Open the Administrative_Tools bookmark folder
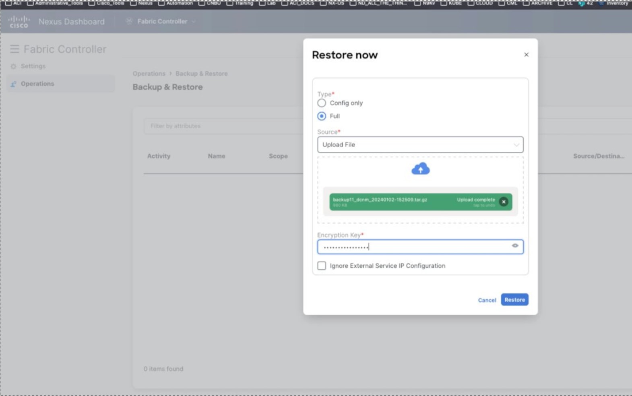 click(55, 3)
